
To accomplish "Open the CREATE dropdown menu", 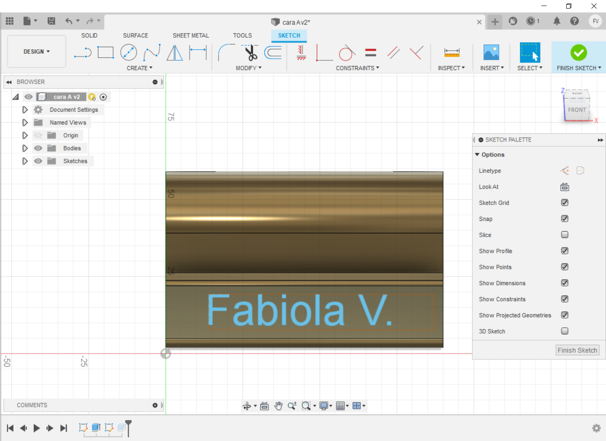I will (x=140, y=68).
